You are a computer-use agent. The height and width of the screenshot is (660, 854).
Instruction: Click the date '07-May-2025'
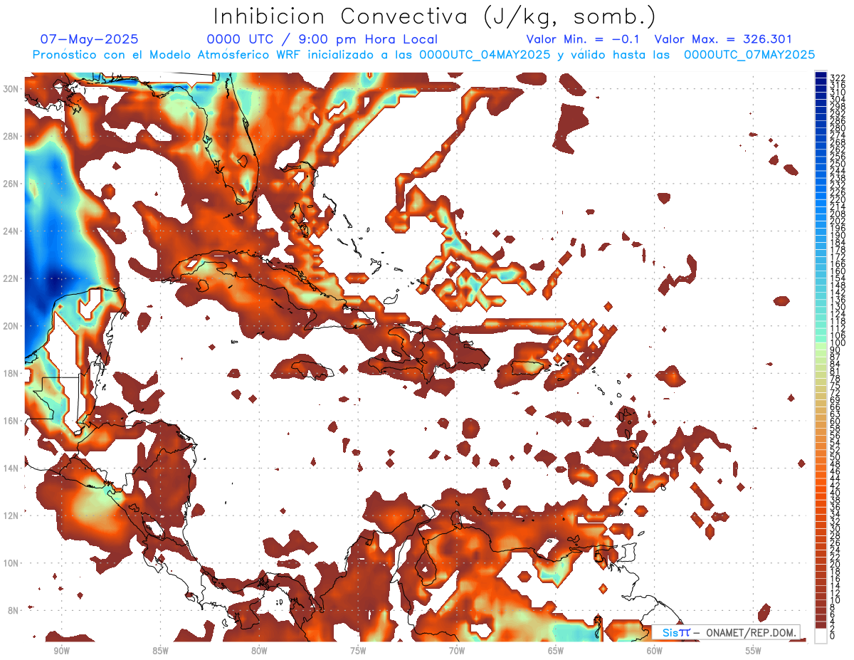pyautogui.click(x=90, y=39)
